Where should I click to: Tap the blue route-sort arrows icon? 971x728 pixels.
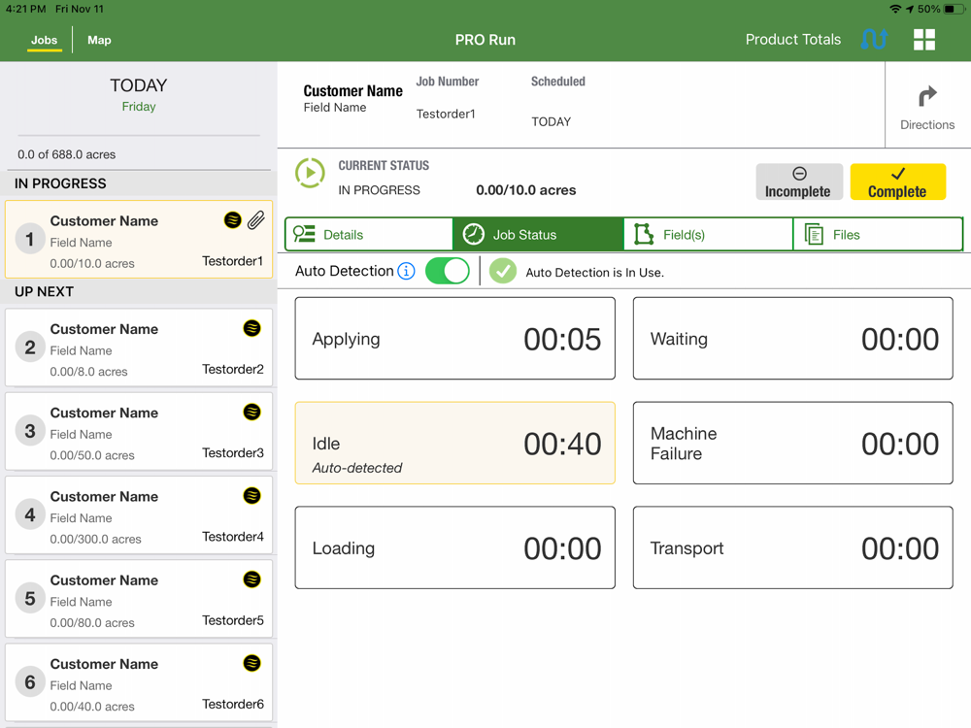tap(874, 40)
